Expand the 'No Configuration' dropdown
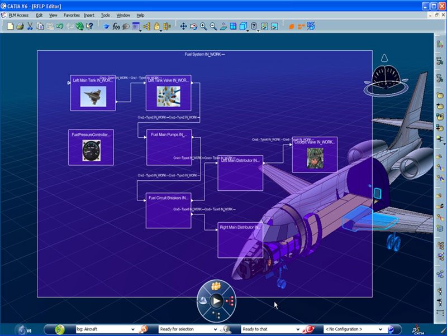Viewport: 447px width, 336px height. 381,329
